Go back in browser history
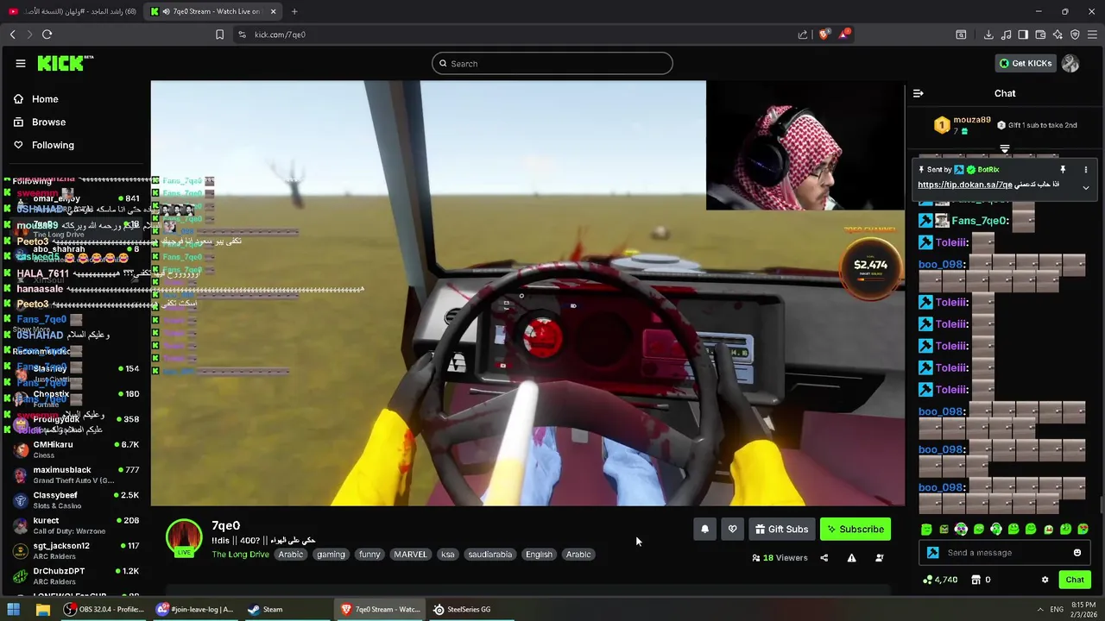1105x621 pixels. (x=12, y=34)
